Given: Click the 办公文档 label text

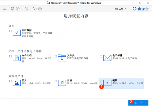Looking at the screenshot, I should click(27, 55).
